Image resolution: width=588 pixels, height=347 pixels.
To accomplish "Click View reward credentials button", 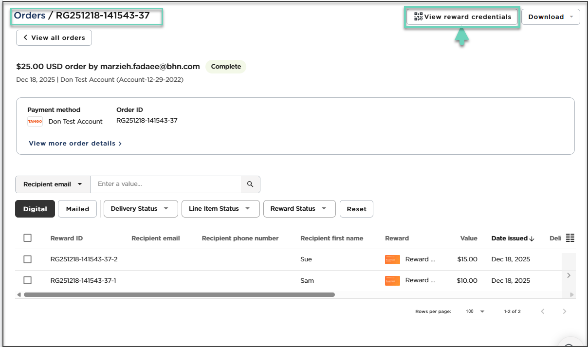I will tap(462, 17).
